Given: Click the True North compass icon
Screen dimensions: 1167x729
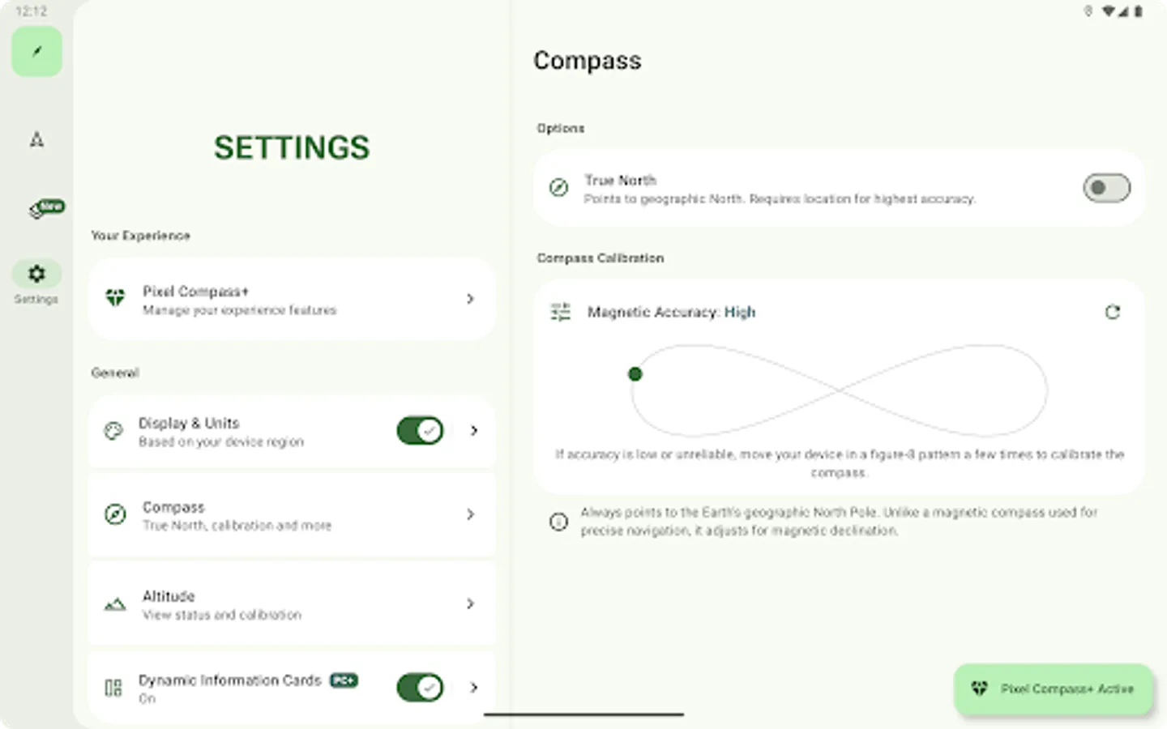Looking at the screenshot, I should point(558,188).
